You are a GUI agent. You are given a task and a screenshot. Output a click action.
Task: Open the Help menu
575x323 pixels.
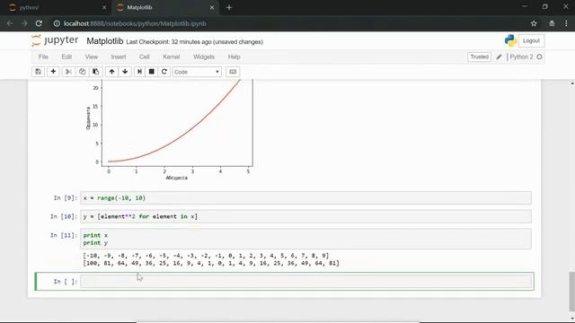point(234,57)
